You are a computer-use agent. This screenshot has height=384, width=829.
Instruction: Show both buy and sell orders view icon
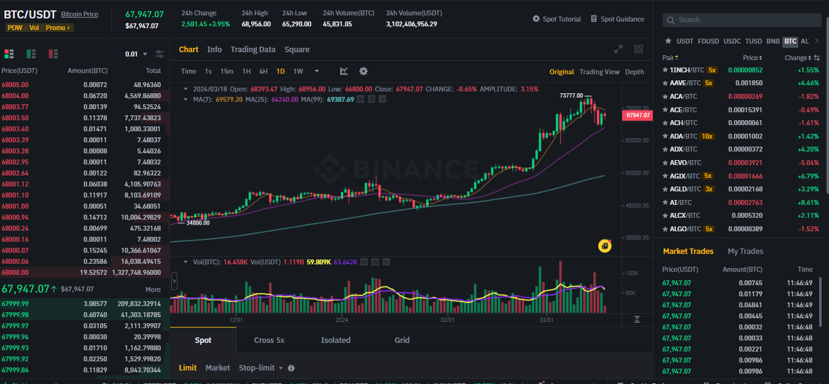click(x=9, y=54)
